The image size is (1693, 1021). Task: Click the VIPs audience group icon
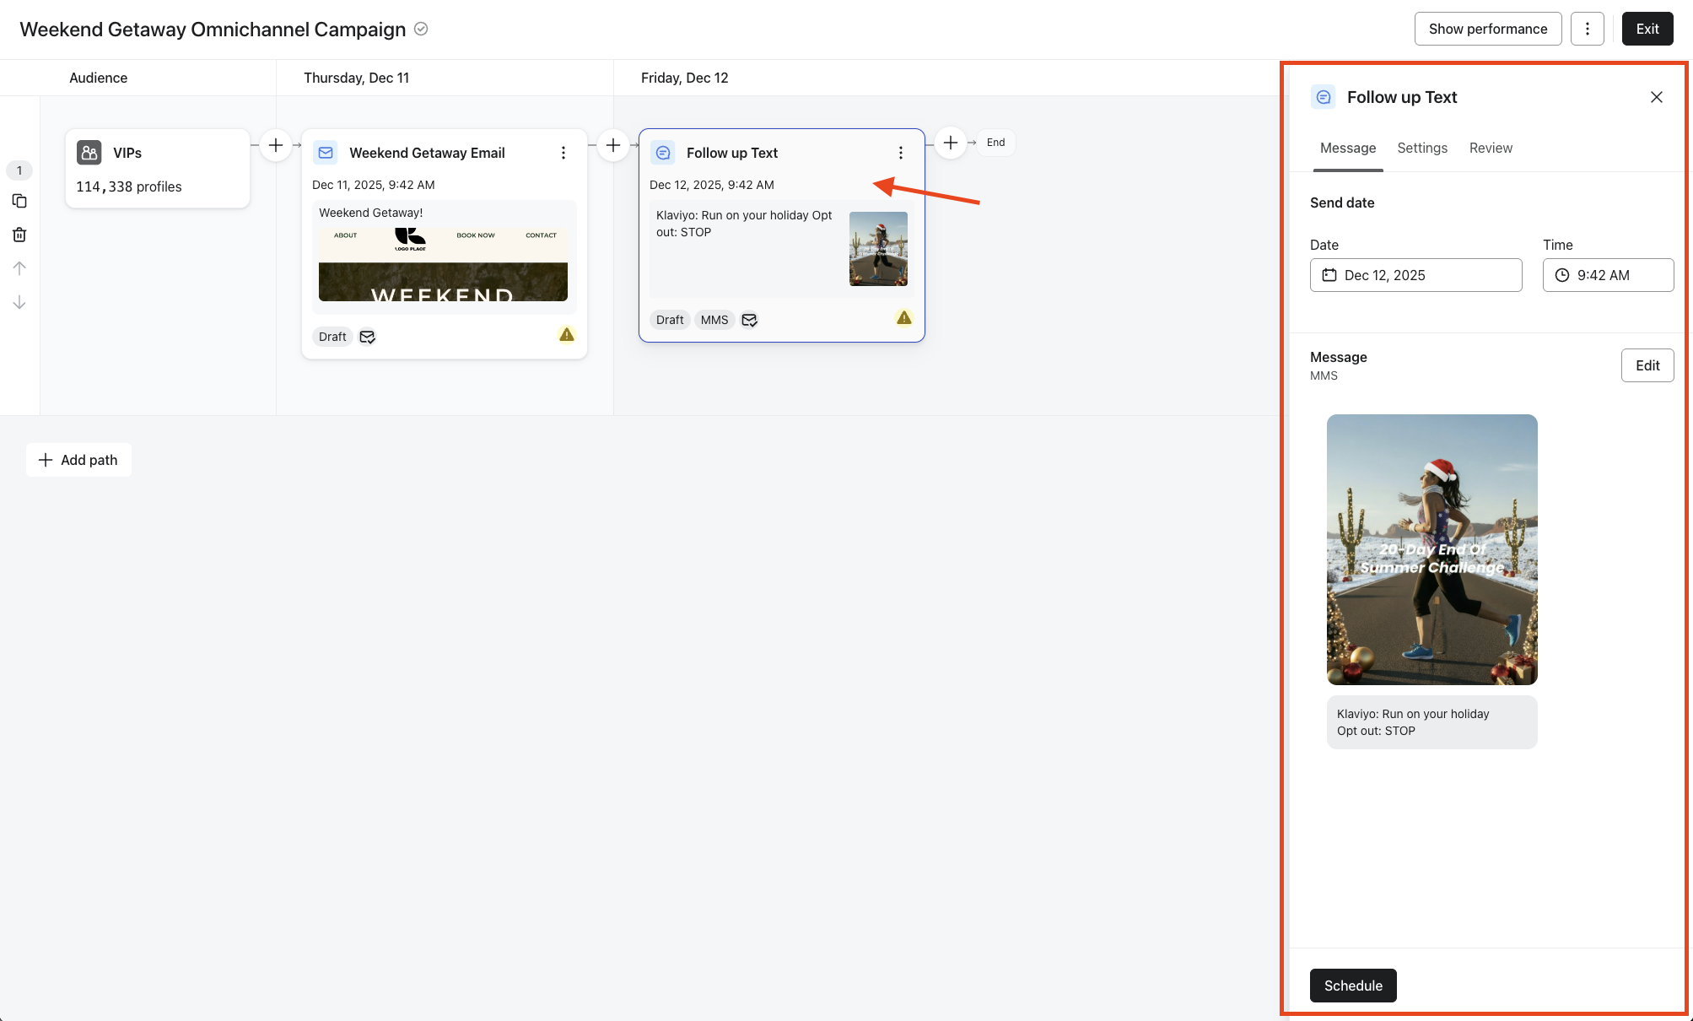[x=89, y=153]
